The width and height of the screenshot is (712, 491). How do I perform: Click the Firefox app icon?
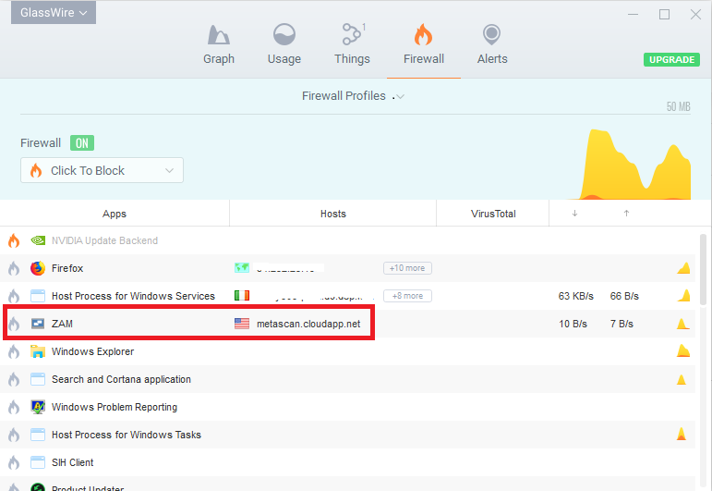pyautogui.click(x=38, y=268)
